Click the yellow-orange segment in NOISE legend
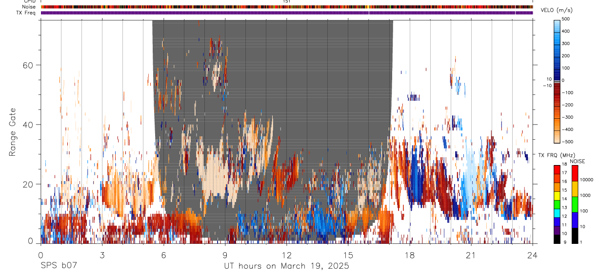Viewport: 599px width, 276px height. point(575,189)
